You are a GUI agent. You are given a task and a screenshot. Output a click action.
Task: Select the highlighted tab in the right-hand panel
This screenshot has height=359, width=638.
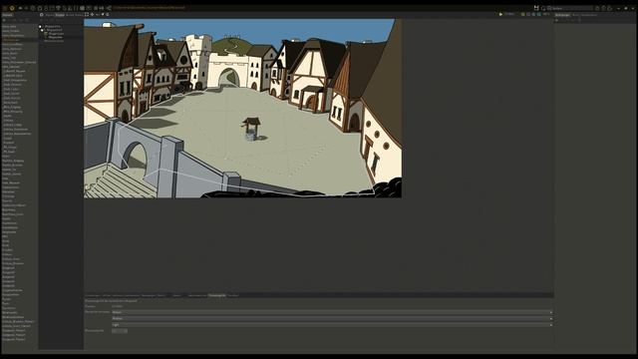562,15
